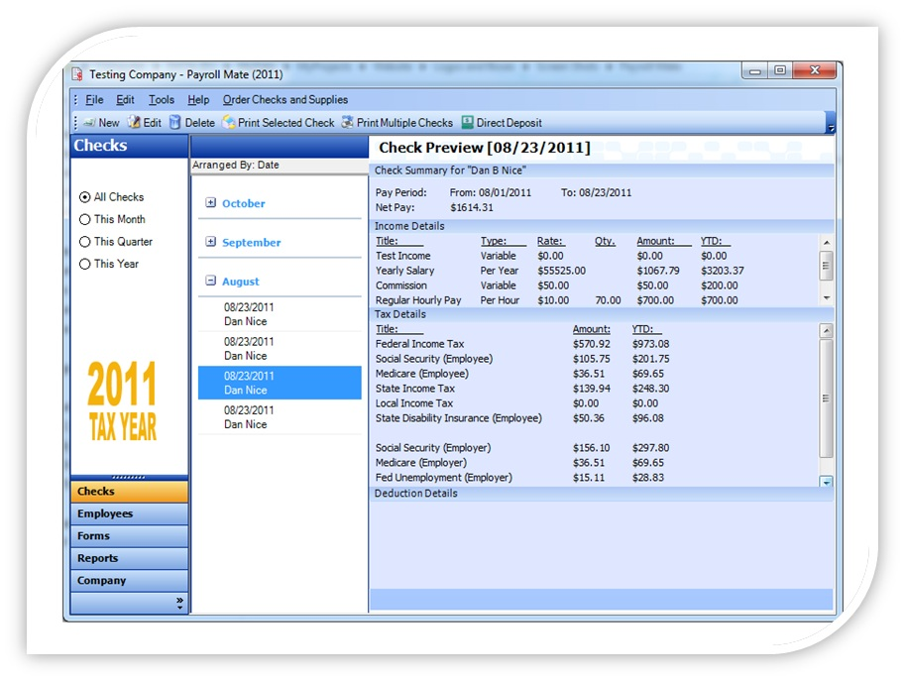Expand the October checks group
The width and height of the screenshot is (905, 681).
211,203
